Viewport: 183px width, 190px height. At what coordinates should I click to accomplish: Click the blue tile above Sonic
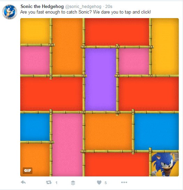157,132
